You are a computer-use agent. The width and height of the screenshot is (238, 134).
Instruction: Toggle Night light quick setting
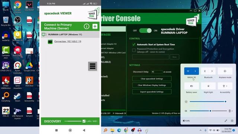coord(208,86)
